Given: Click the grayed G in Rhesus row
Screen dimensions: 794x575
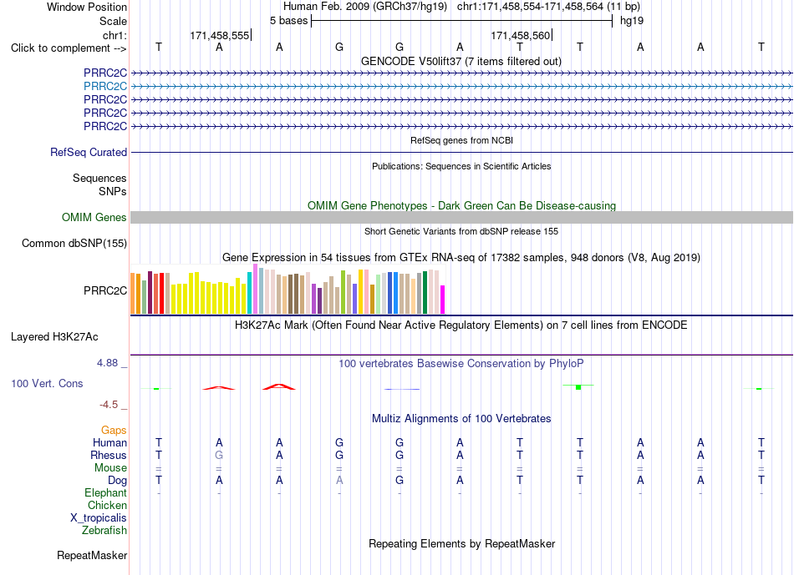Looking at the screenshot, I should (219, 455).
